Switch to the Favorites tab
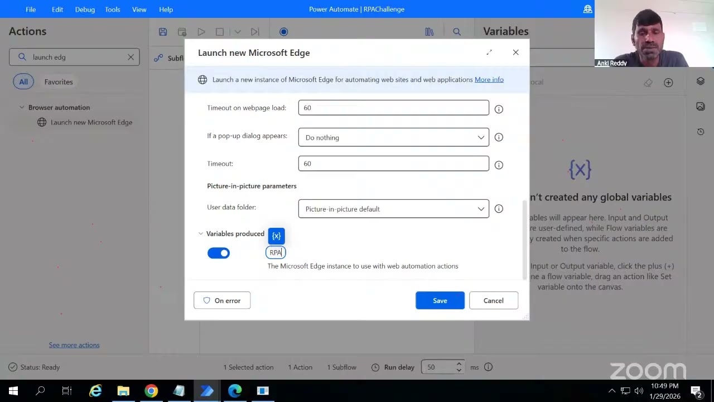The image size is (714, 402). point(59,82)
